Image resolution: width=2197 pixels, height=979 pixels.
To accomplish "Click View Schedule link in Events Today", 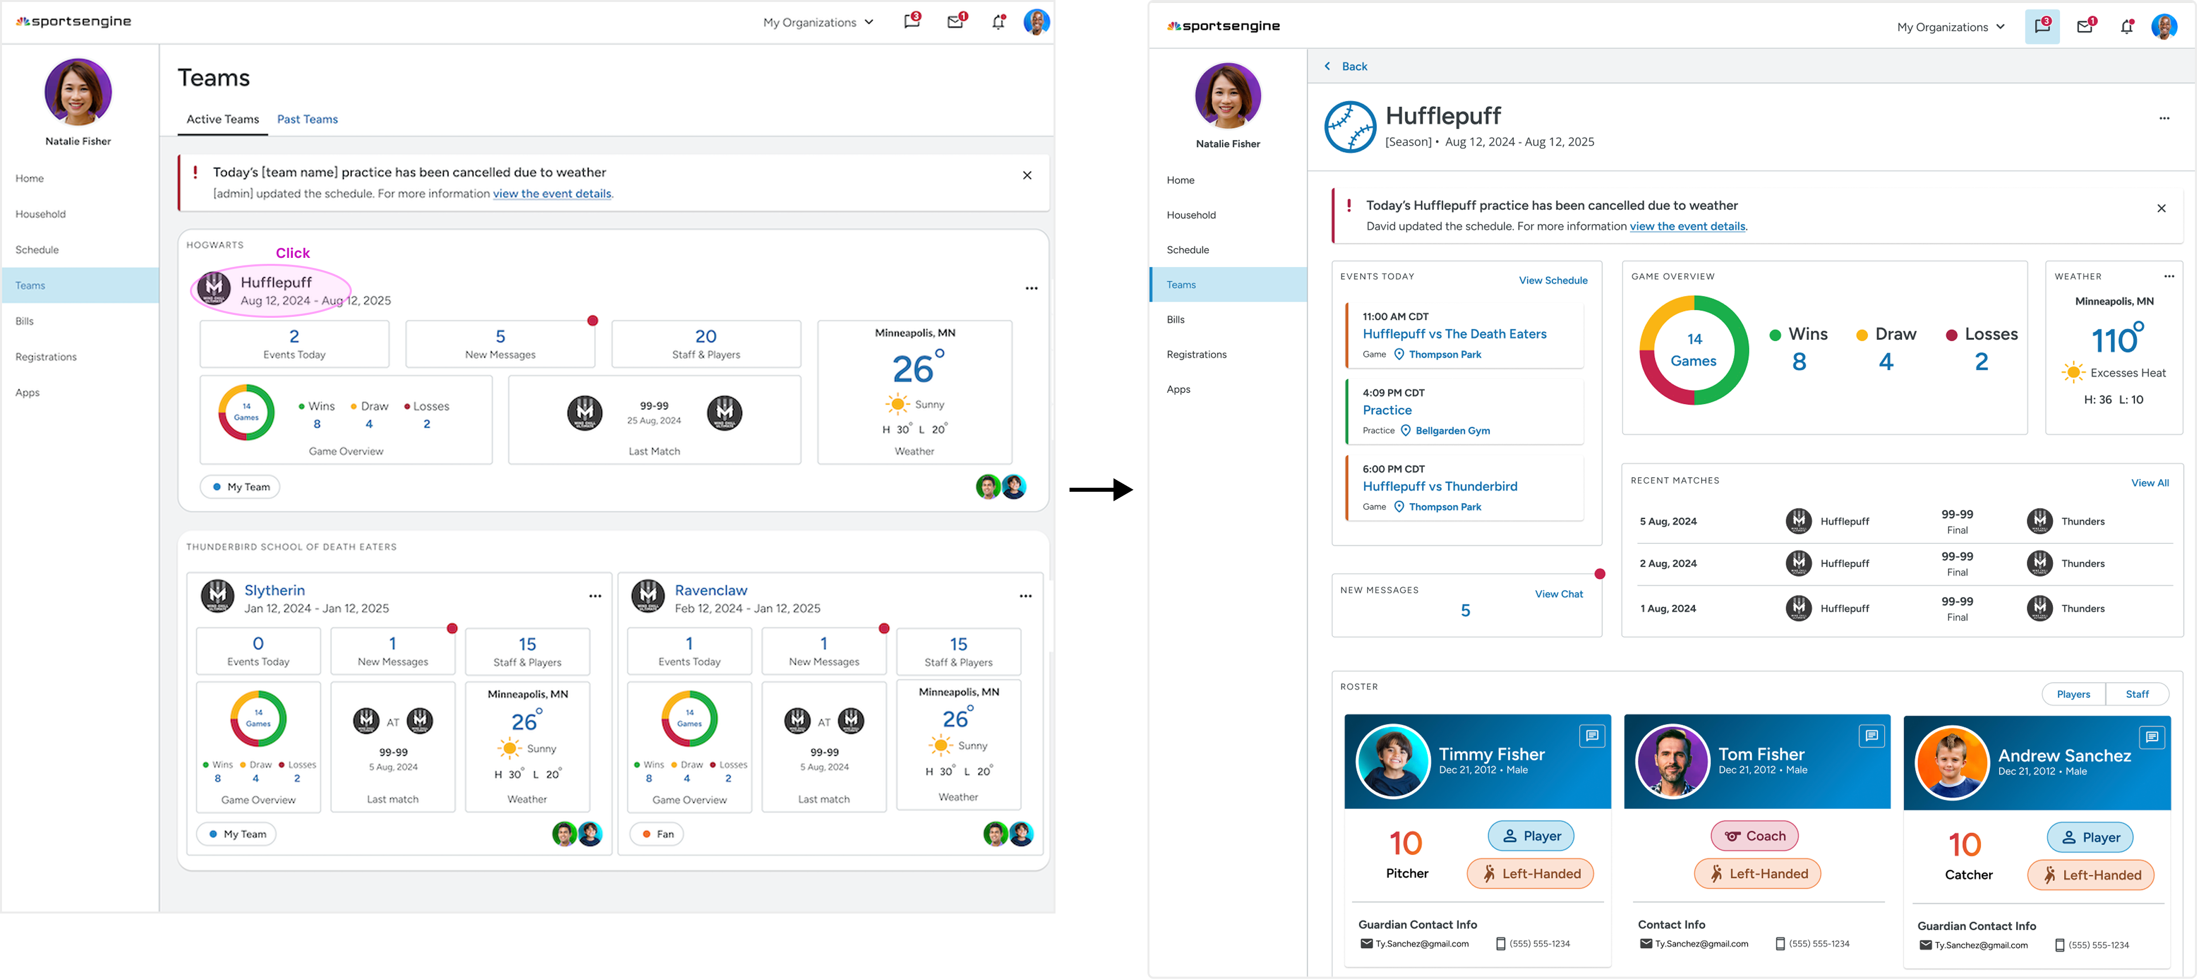I will [1552, 280].
